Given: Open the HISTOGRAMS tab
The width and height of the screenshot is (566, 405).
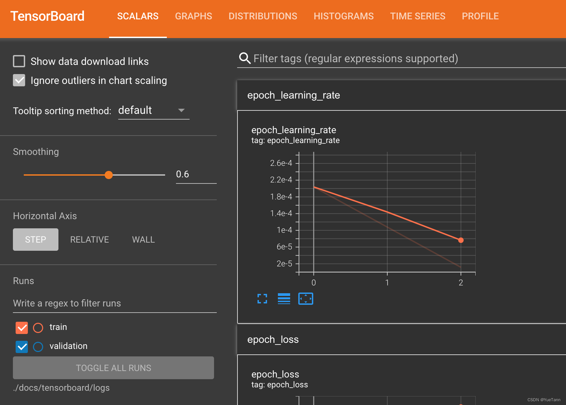Looking at the screenshot, I should coord(343,16).
